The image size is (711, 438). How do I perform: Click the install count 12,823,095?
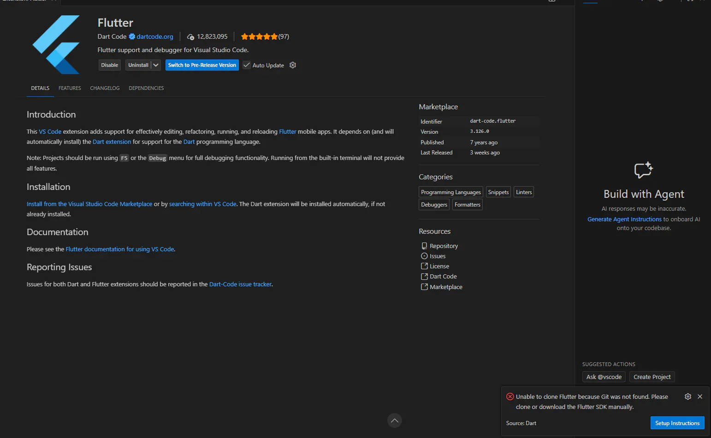point(212,36)
